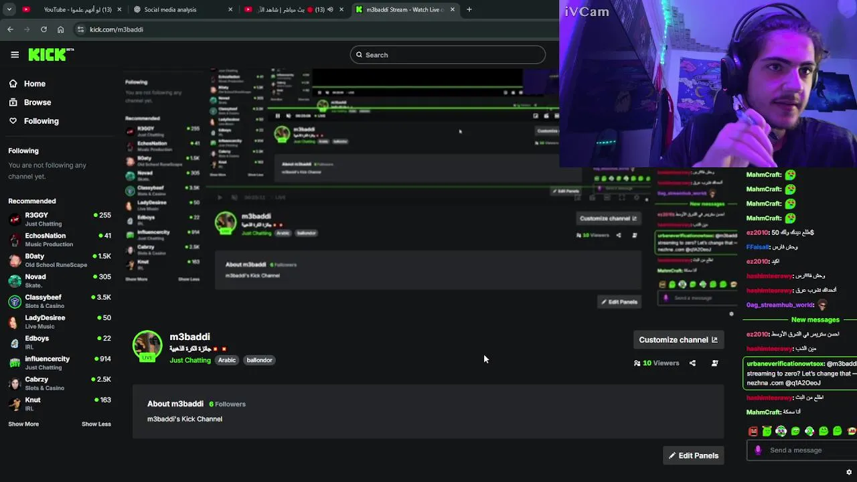
Task: Click the larger 6 Followers text
Action: (x=227, y=404)
